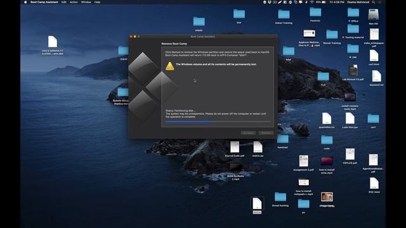The image size is (406, 228).
Task: Select the TLG folder
Action: click(323, 77)
